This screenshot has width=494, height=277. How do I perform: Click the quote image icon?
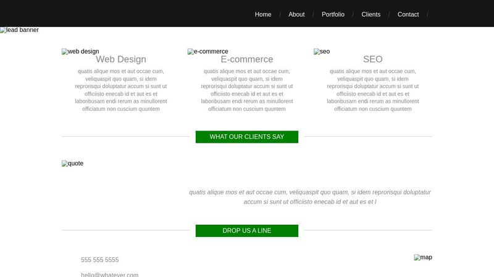(72, 164)
